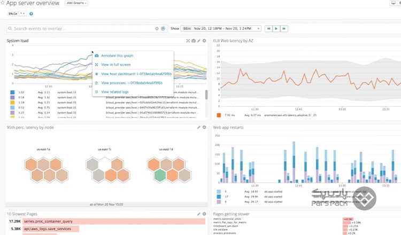Viewport: 401px width, 235px height.
Task: Click the monitor display icon at top right
Action: pos(394,3)
